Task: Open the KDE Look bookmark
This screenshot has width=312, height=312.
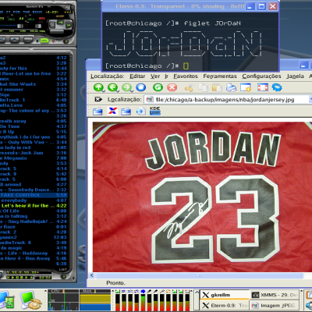Action: tap(155, 111)
